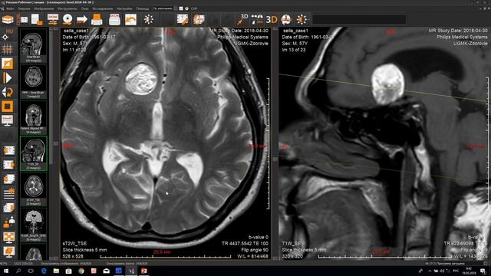Select the 3D cursor tool icon
This screenshot has width=491, height=276.
(242, 19)
